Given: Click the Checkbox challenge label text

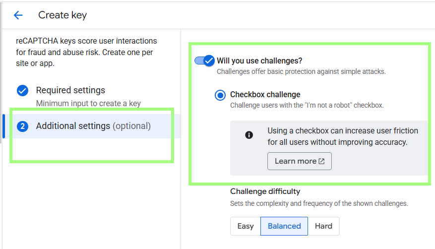Looking at the screenshot, I should tap(265, 95).
